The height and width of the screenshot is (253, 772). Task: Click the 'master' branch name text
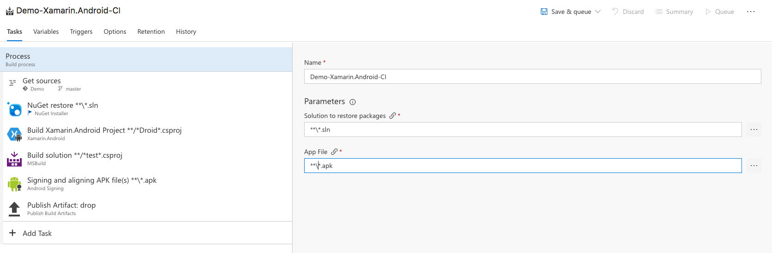pyautogui.click(x=73, y=89)
